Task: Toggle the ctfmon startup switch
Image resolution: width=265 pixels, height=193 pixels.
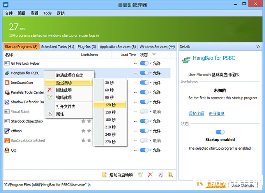Action: tap(144, 131)
